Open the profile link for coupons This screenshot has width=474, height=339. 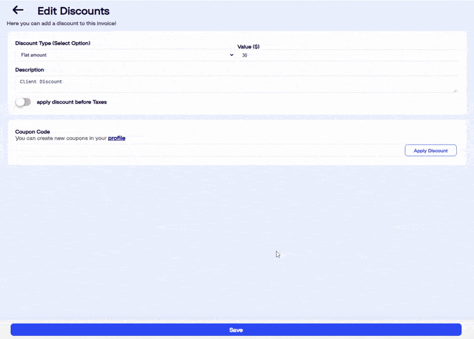[117, 138]
